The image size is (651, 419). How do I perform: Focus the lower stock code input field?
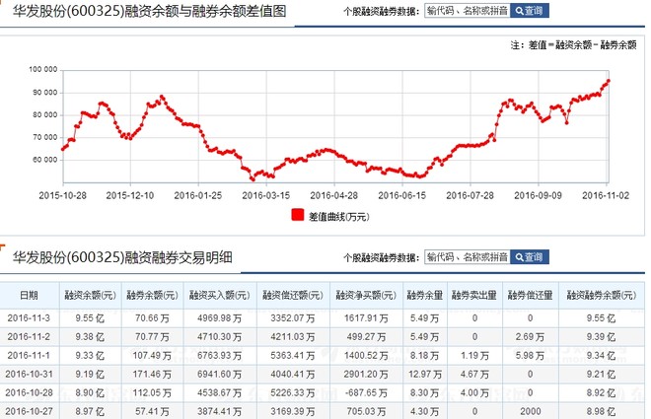click(x=468, y=257)
